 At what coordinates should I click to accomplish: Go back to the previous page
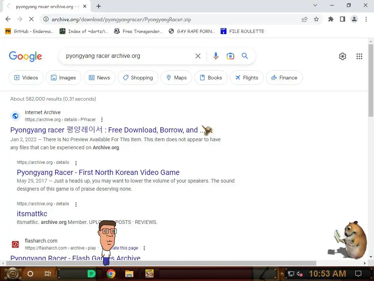(x=8, y=19)
